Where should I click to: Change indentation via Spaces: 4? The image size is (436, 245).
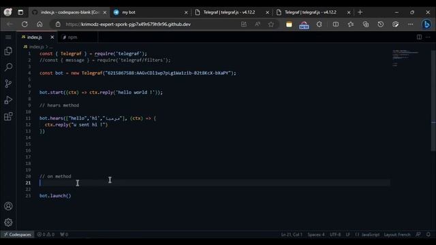point(316,234)
